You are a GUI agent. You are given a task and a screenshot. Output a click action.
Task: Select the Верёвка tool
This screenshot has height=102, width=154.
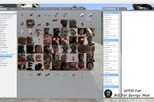click(111, 15)
